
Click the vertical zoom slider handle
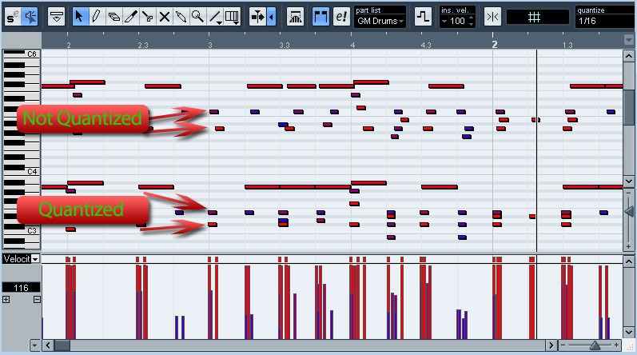[x=629, y=212]
